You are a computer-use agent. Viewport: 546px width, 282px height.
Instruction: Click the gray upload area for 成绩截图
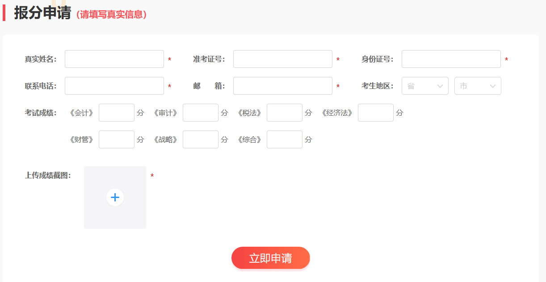115,198
